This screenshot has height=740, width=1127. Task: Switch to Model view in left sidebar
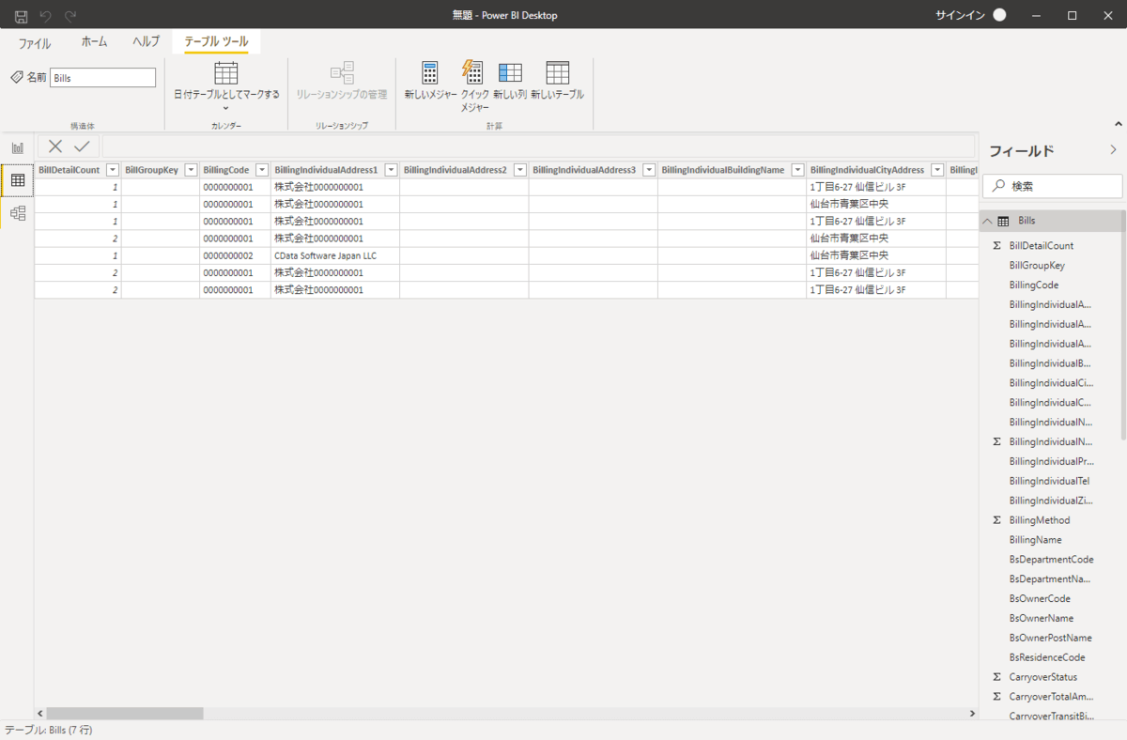17,213
